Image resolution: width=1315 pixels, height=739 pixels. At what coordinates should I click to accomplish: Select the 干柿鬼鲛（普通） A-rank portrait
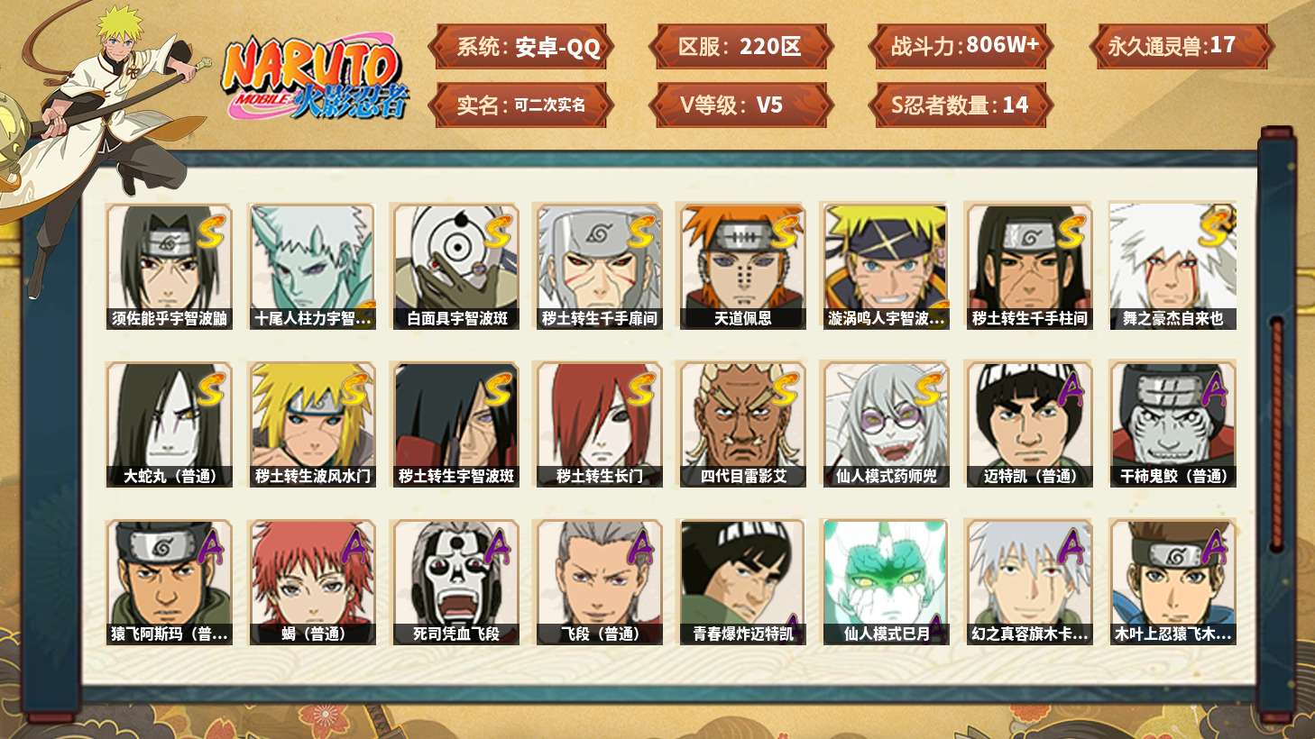1172,424
